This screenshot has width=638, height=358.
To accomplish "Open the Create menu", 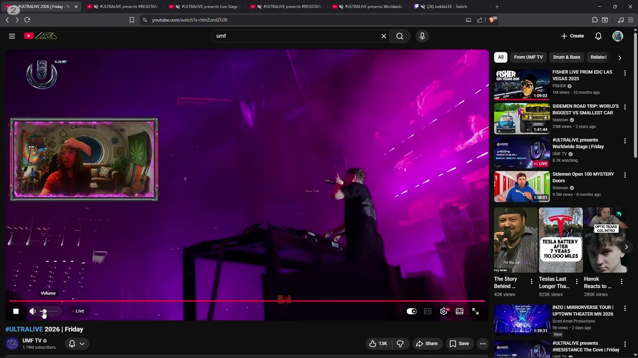I will pos(572,36).
